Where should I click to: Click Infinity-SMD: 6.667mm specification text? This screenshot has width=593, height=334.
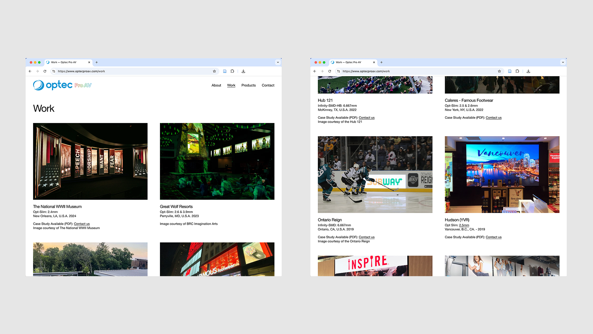334,225
